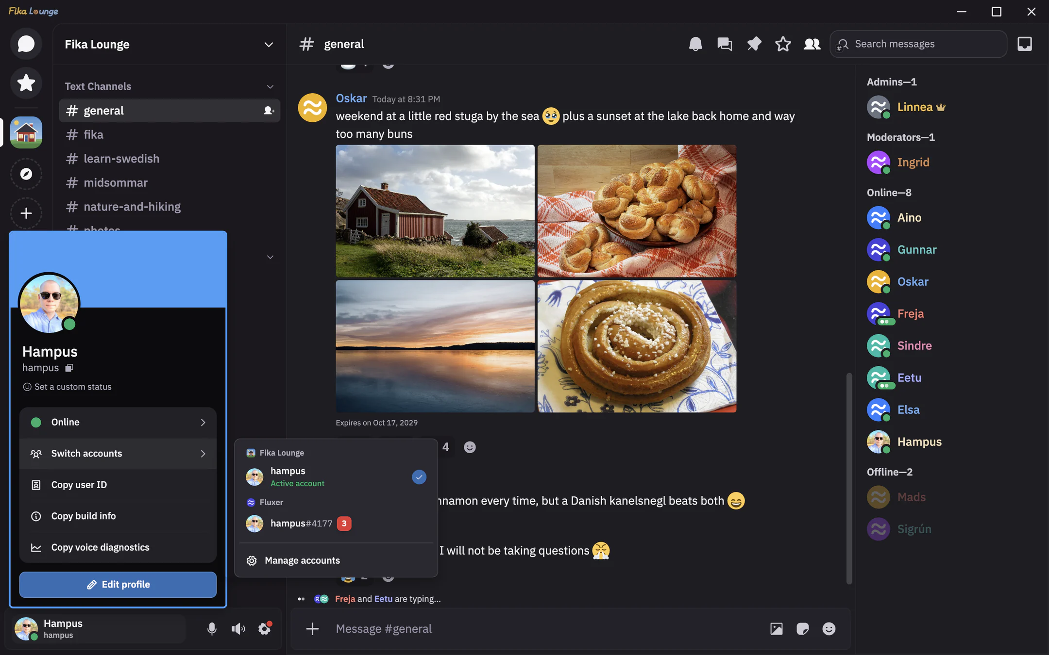1049x655 pixels.
Task: Open notification bell settings for general
Action: point(695,44)
